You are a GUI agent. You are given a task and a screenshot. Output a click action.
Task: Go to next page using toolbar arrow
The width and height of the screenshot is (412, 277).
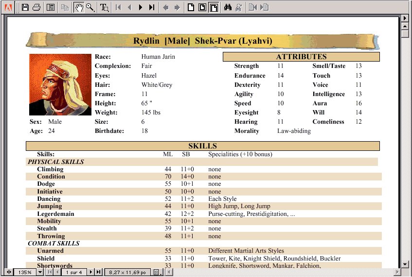(141, 7)
